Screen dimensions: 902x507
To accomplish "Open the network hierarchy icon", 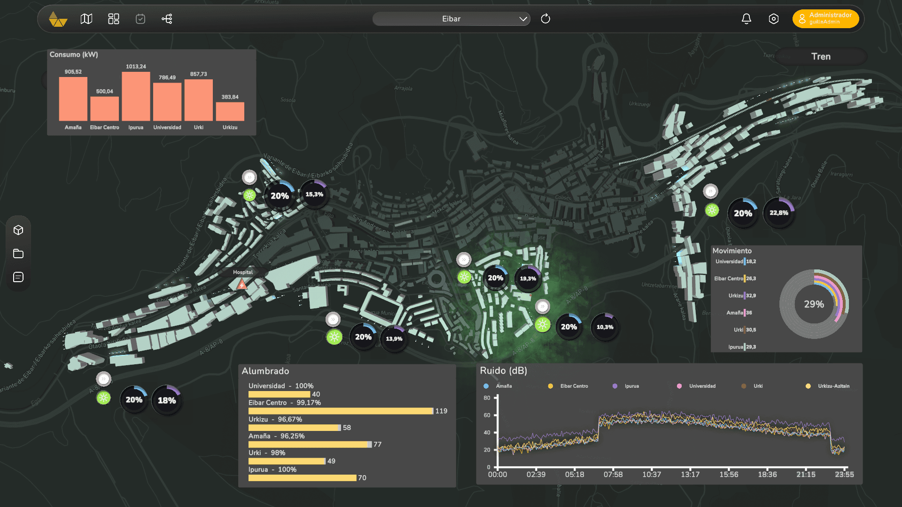I will point(167,19).
